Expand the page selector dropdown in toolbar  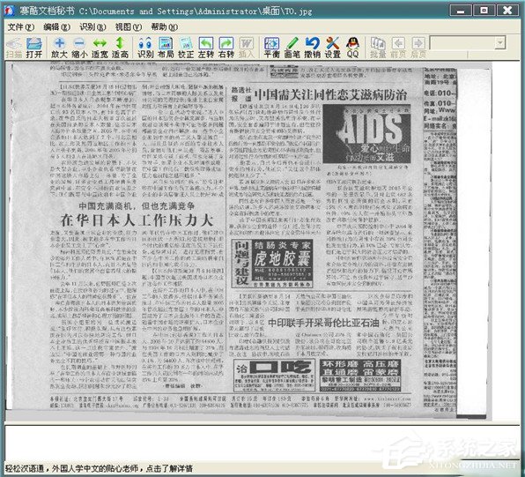point(499,43)
